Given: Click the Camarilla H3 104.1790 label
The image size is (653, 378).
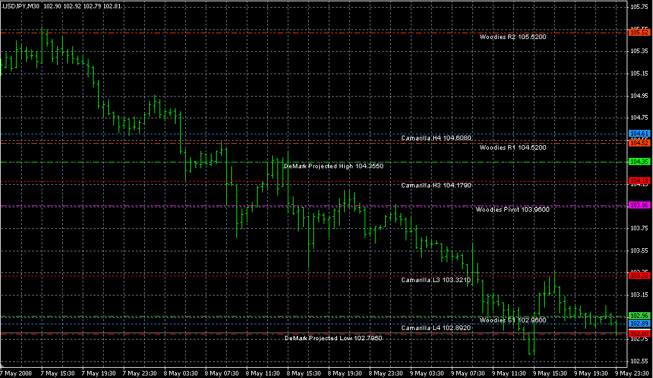Looking at the screenshot, I should pyautogui.click(x=436, y=185).
